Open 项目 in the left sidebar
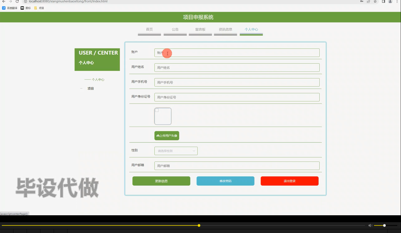 [x=91, y=88]
